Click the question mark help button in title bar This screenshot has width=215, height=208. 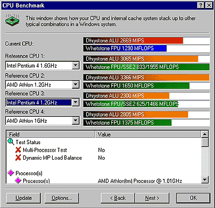(x=201, y=5)
